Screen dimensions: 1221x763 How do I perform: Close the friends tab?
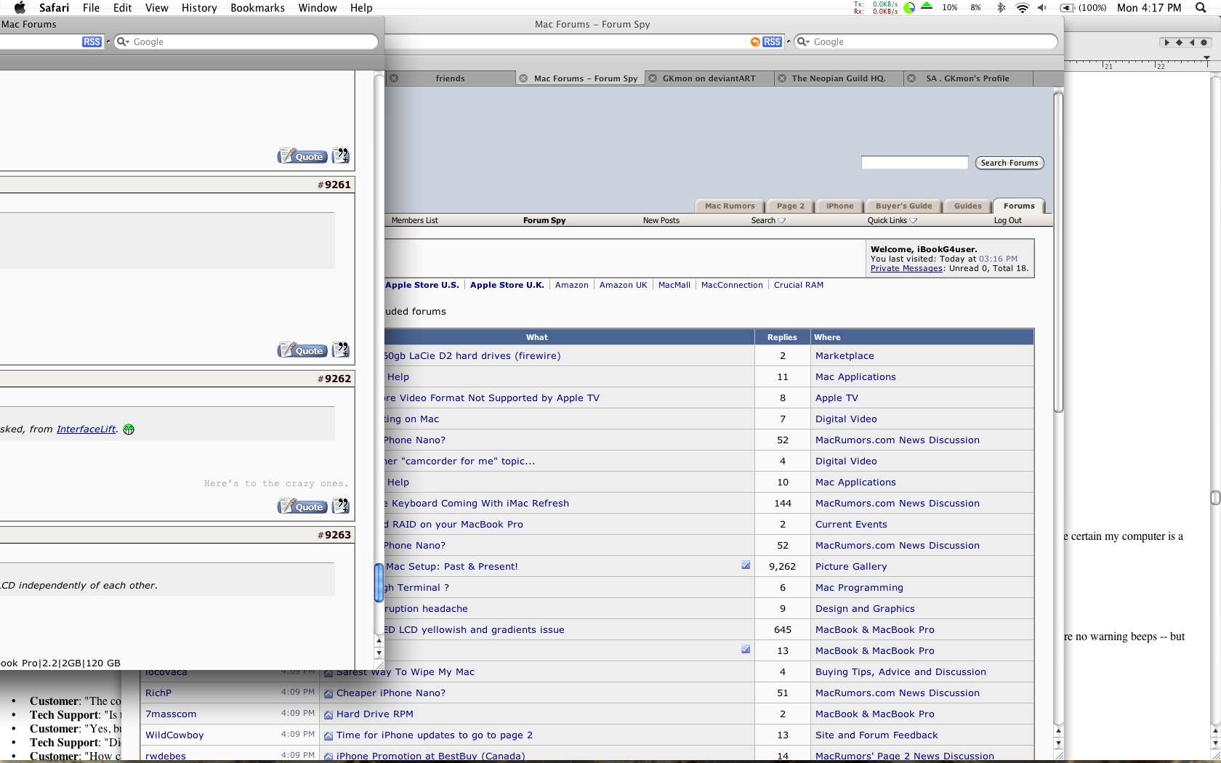tap(393, 78)
